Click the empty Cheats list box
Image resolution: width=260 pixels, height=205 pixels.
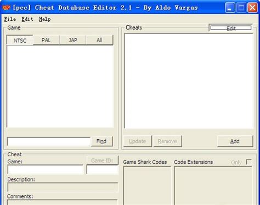pos(189,81)
